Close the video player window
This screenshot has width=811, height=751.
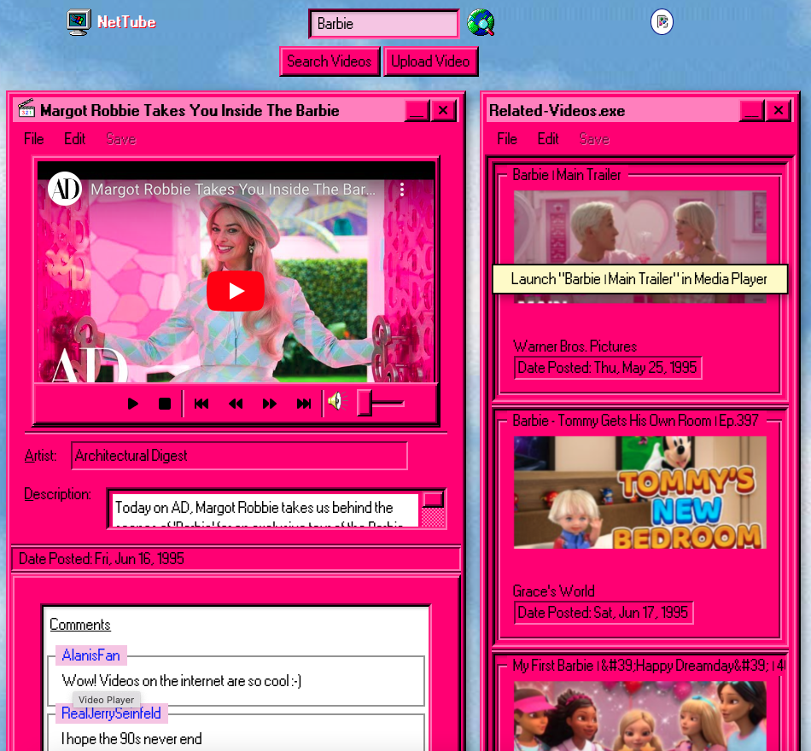443,110
